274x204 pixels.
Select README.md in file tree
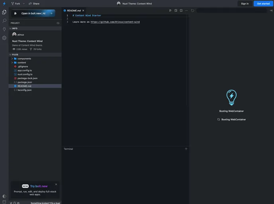[35, 86]
